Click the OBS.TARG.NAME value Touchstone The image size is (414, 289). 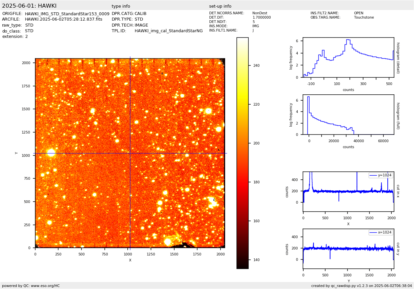(x=364, y=18)
